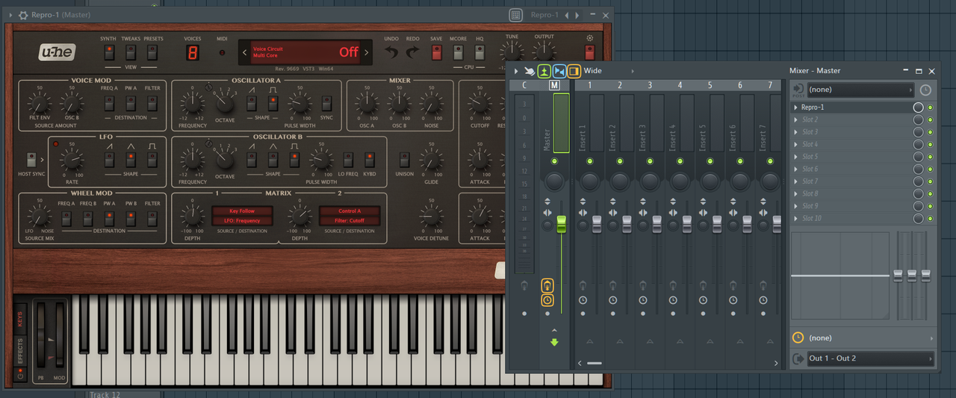Open the Repro-1 window menu arrow
Viewport: 956px width, 398px height.
(10, 15)
